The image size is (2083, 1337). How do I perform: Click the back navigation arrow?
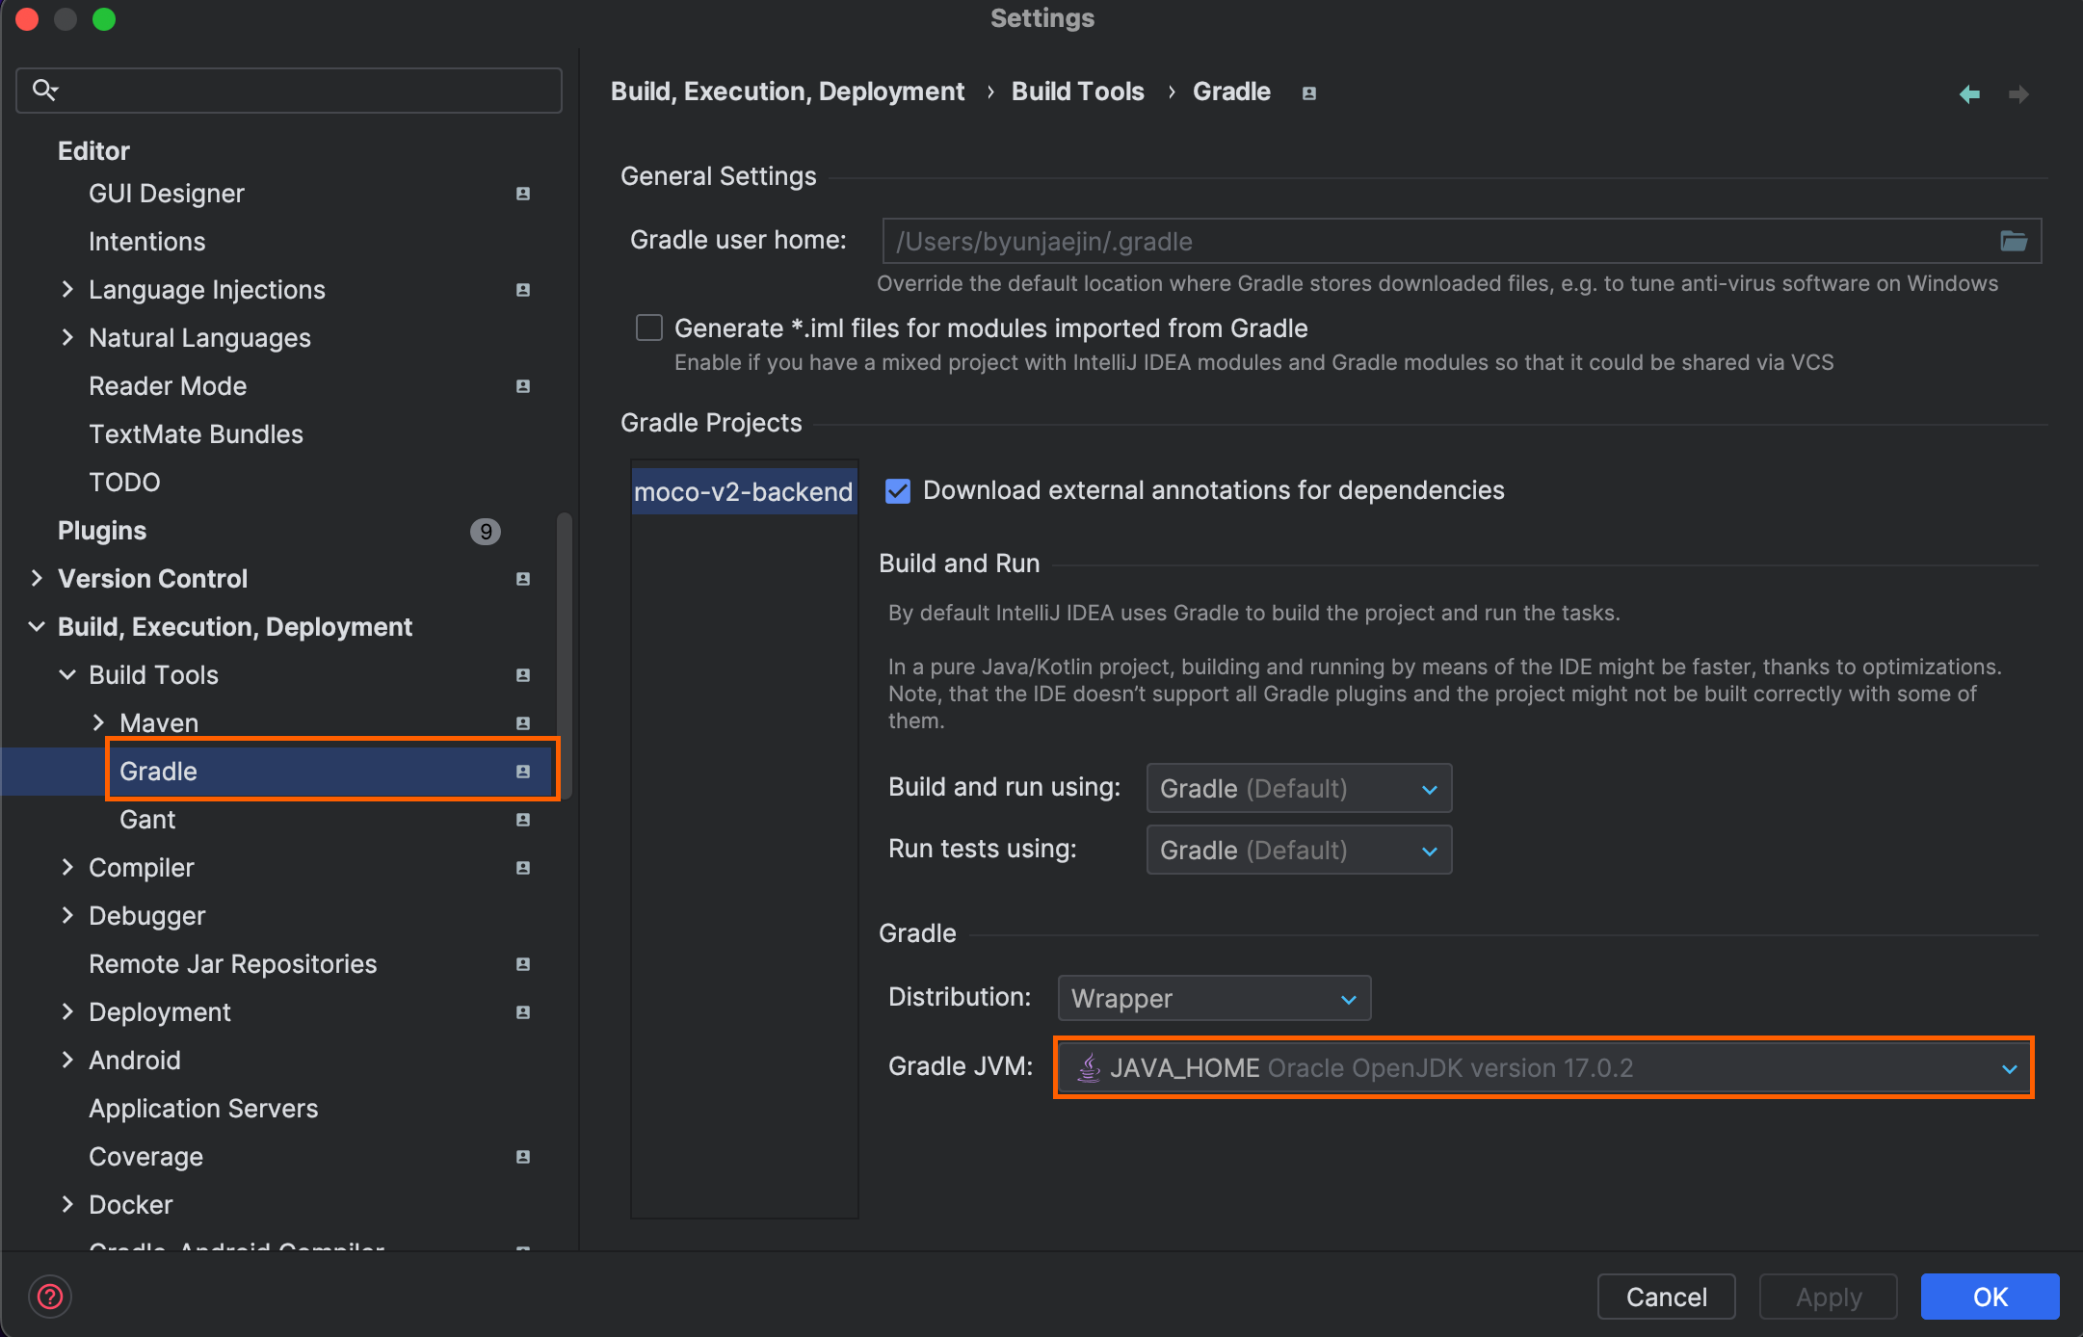[1969, 93]
